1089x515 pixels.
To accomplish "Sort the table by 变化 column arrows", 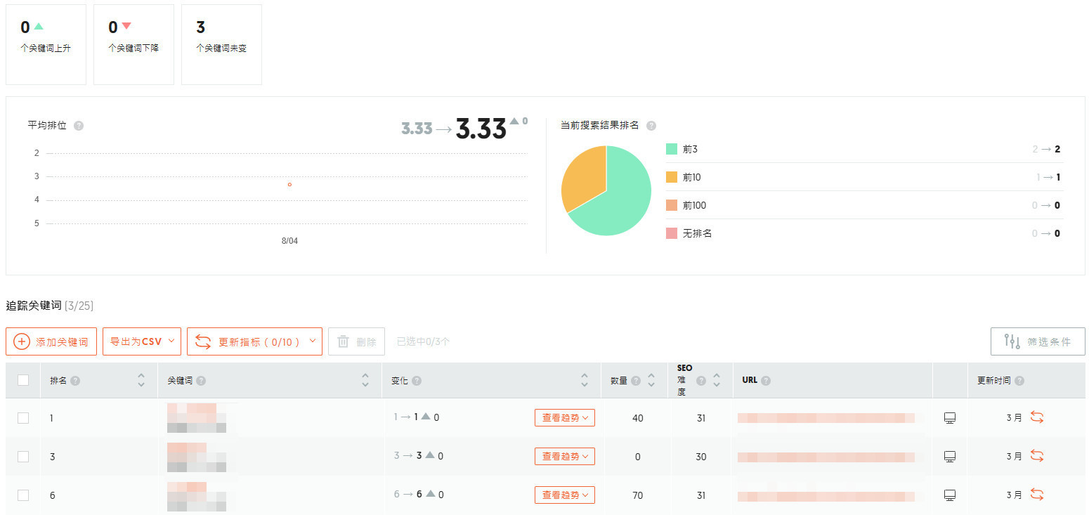I will 585,380.
